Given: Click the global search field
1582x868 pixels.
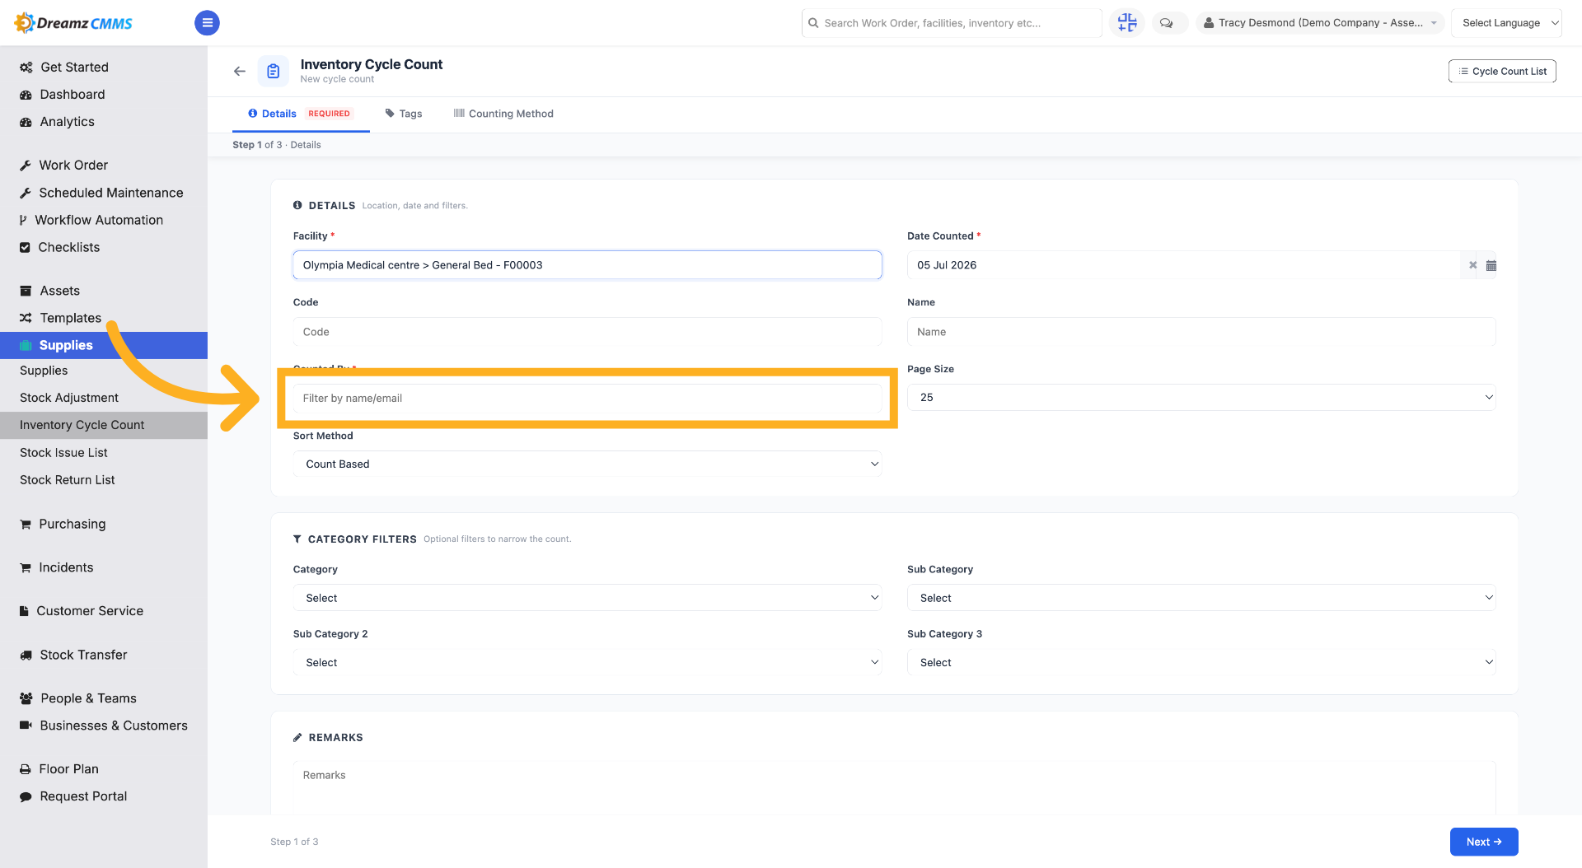Looking at the screenshot, I should (952, 23).
